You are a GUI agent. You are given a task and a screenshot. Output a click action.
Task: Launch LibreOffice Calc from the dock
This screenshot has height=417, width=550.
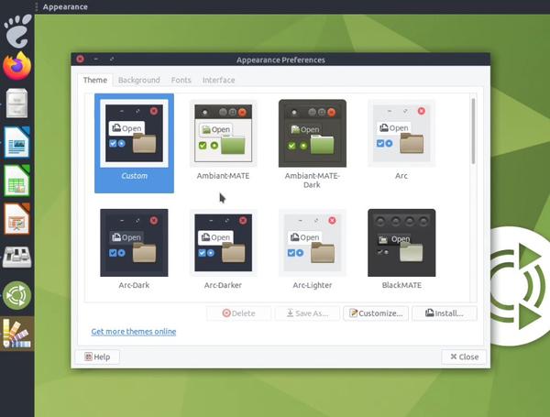click(x=16, y=181)
